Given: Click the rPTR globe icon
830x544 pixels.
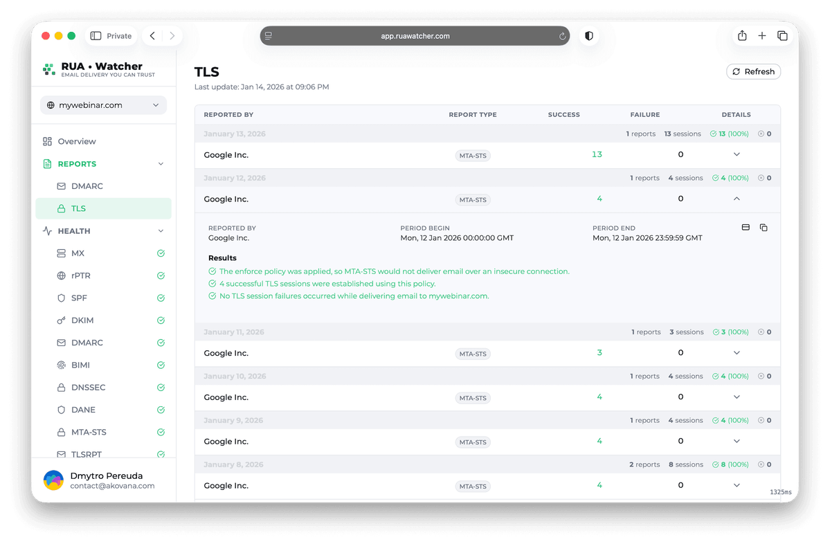Looking at the screenshot, I should click(62, 275).
